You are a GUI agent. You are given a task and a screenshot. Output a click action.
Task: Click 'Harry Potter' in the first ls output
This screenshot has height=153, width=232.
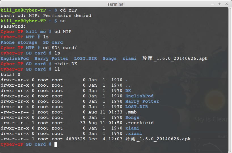click(52, 58)
